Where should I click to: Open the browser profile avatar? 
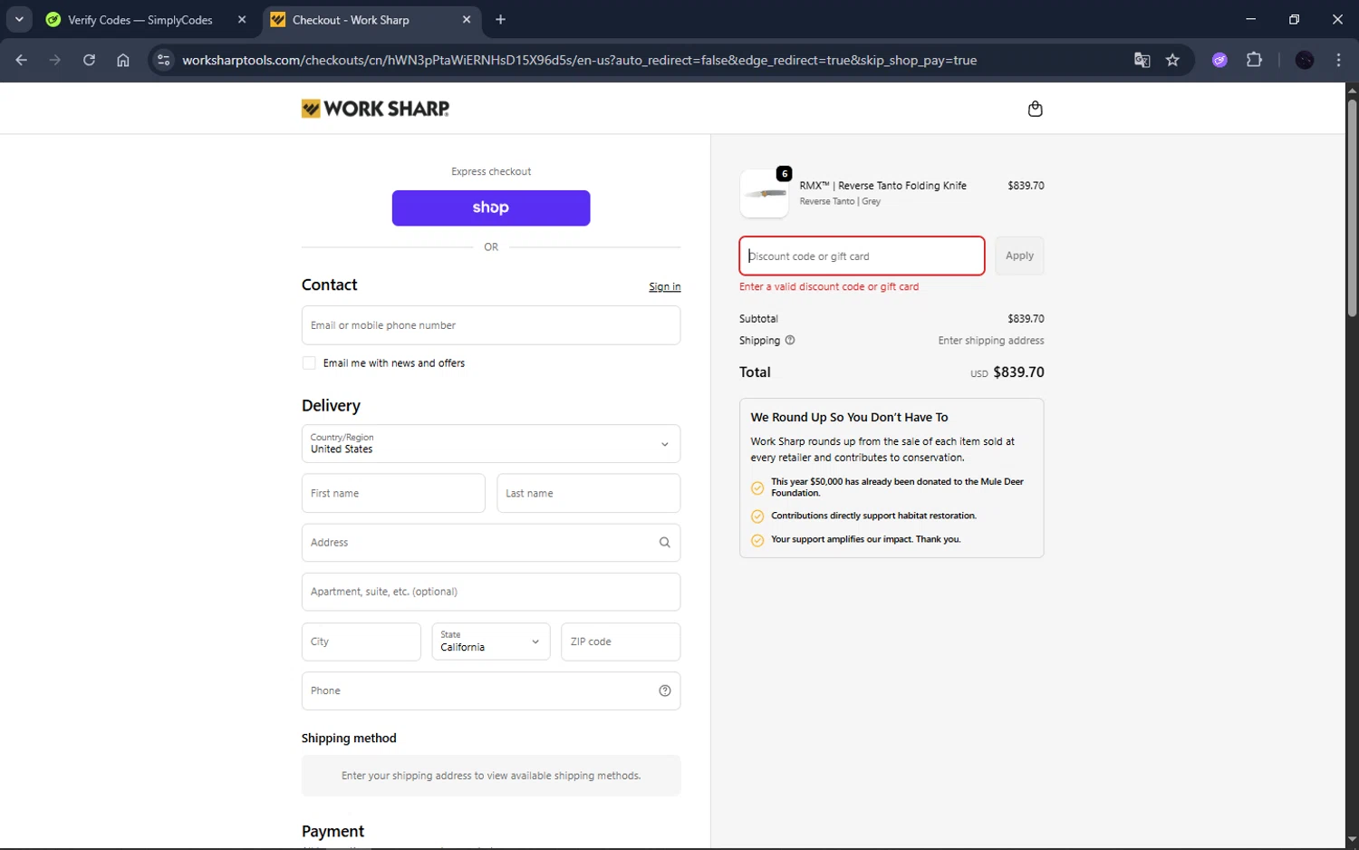pyautogui.click(x=1305, y=60)
